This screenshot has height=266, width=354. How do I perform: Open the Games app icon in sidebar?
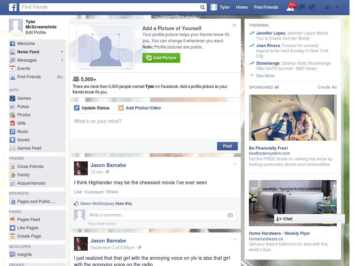[x=12, y=98]
